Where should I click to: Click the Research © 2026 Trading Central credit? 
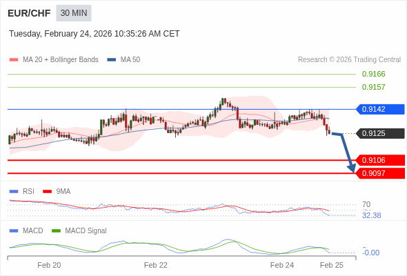click(x=349, y=60)
